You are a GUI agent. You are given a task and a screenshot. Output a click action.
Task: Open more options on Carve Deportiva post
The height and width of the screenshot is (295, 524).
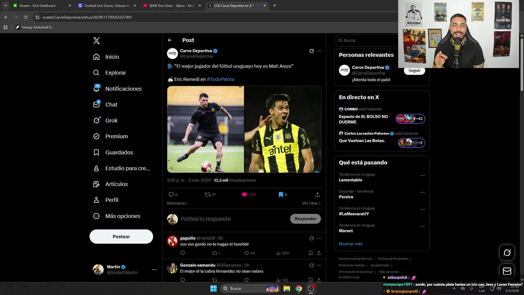pos(319,51)
